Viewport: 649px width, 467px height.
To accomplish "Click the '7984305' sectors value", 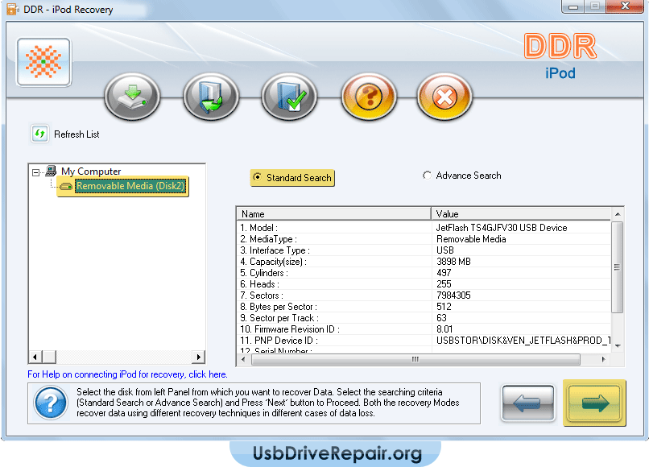I will (453, 295).
